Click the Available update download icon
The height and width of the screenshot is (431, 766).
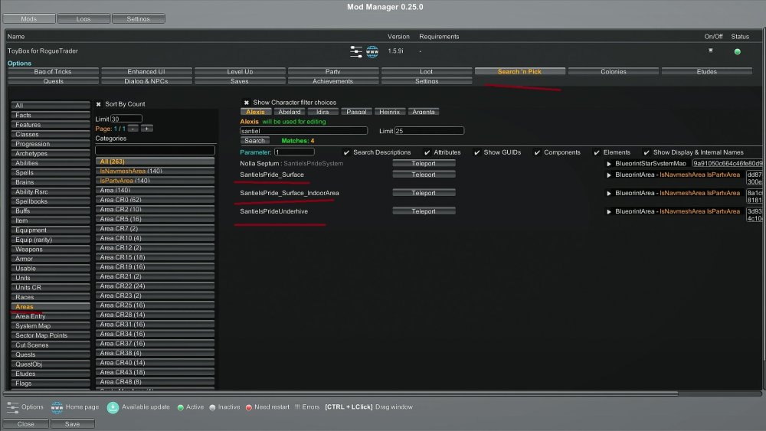click(113, 407)
